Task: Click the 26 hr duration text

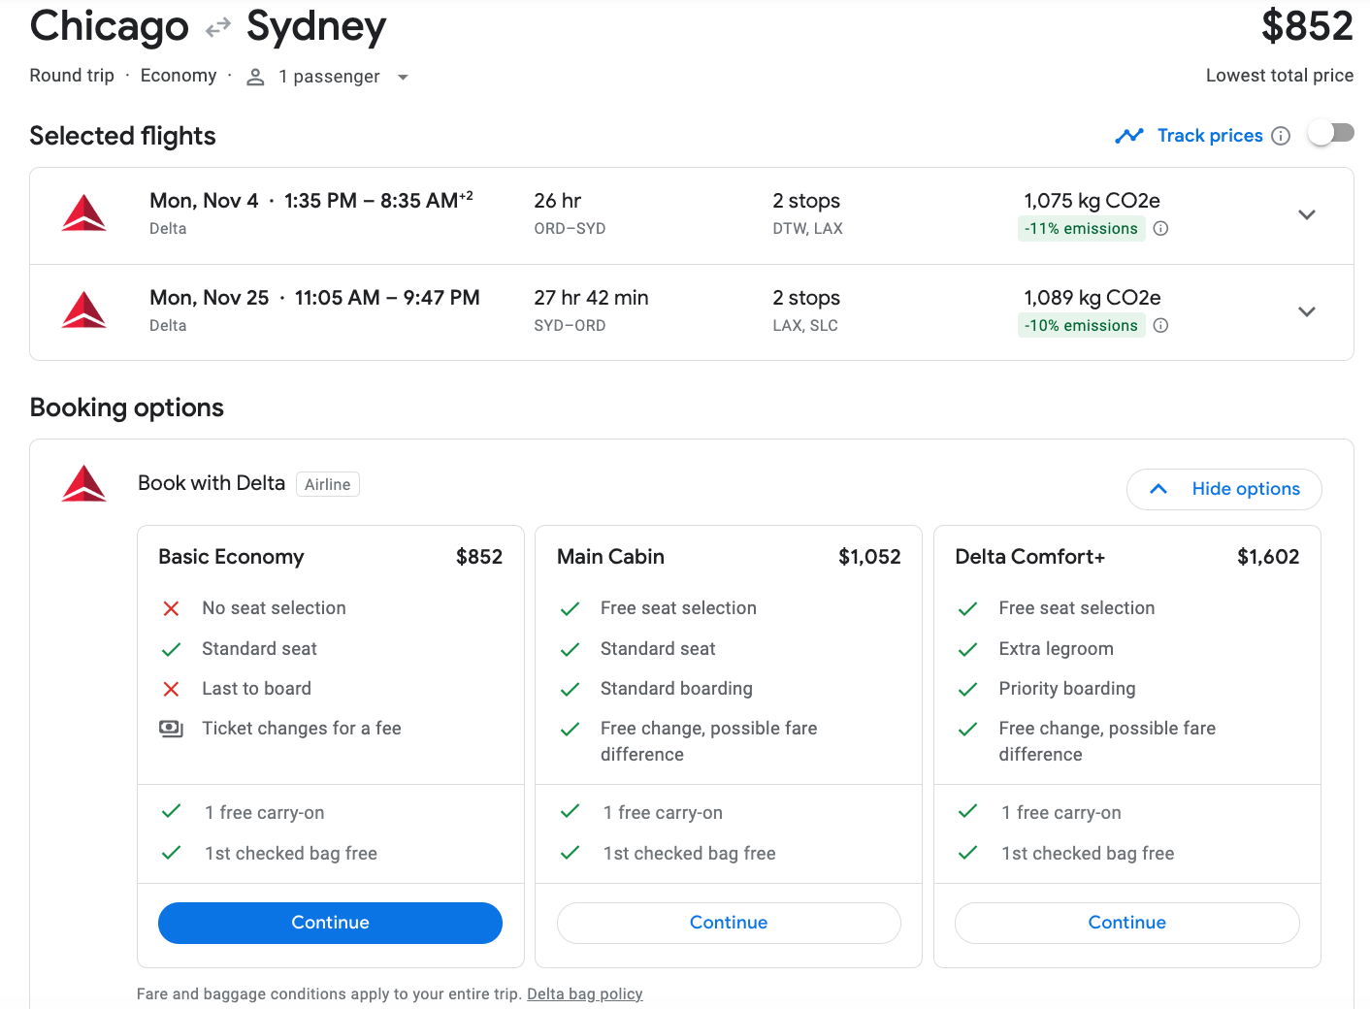Action: (557, 201)
